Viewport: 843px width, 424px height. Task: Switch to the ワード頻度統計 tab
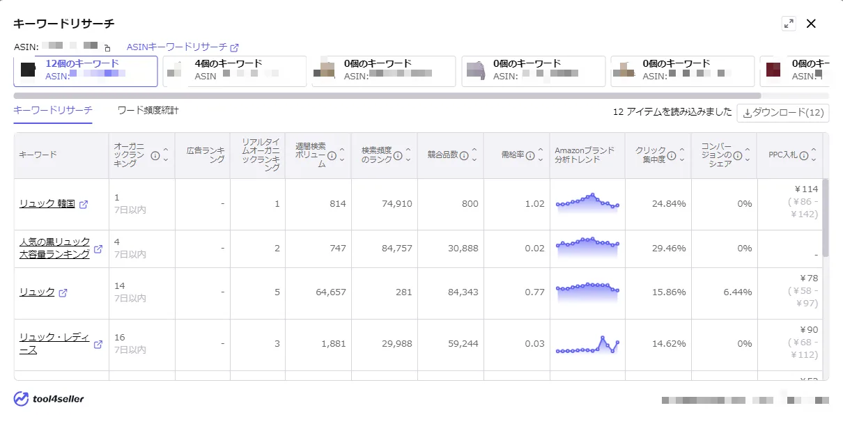[x=148, y=110]
